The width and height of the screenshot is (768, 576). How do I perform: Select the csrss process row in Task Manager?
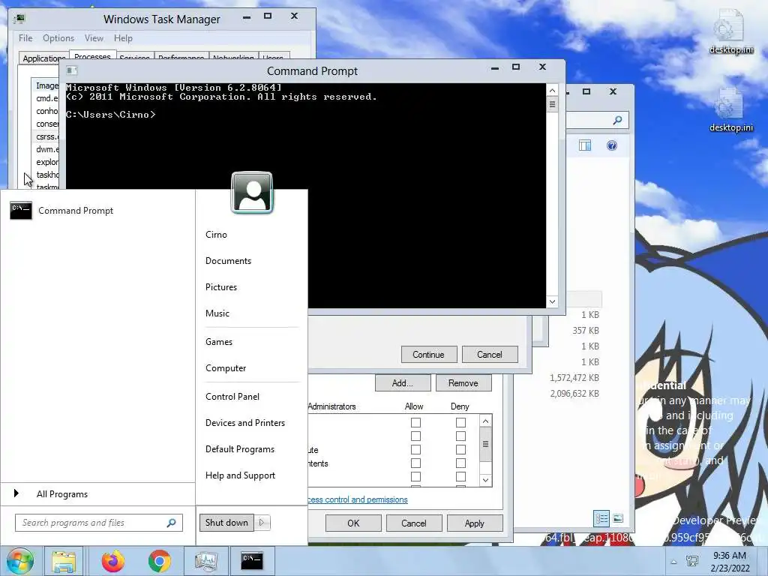tap(46, 136)
